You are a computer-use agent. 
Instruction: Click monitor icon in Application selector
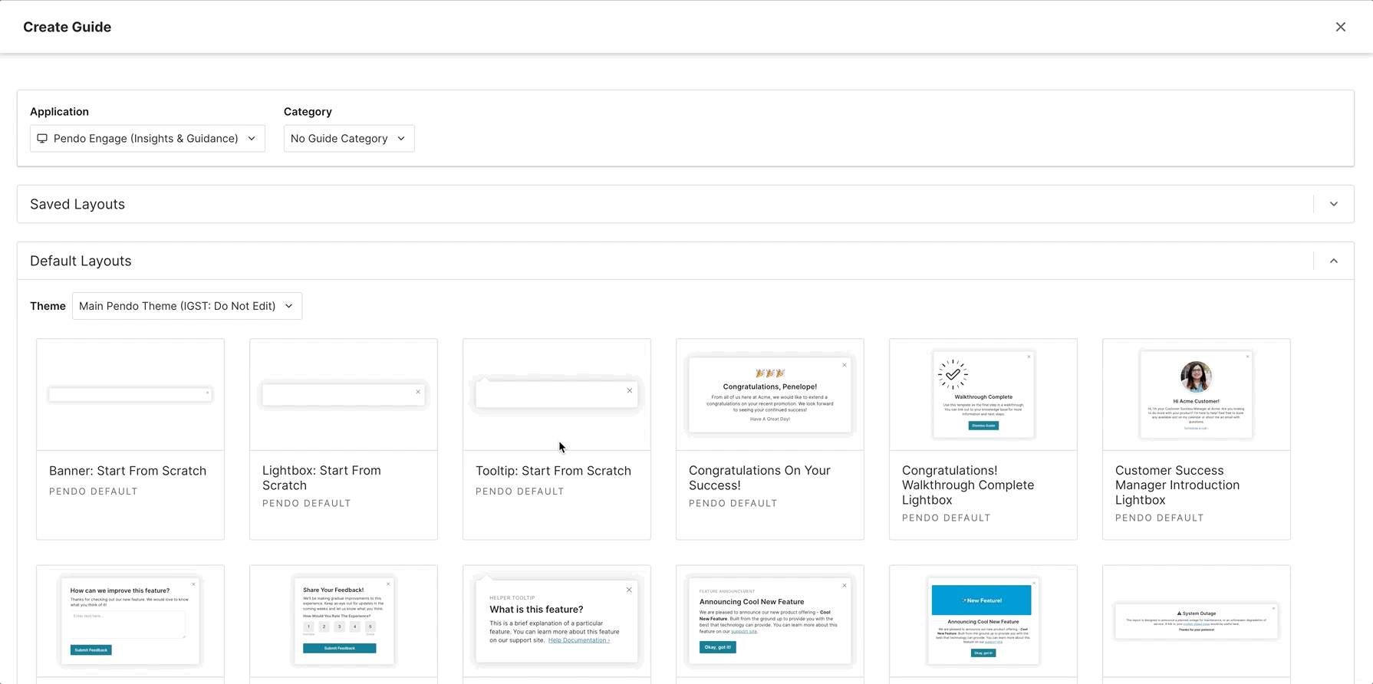tap(42, 139)
